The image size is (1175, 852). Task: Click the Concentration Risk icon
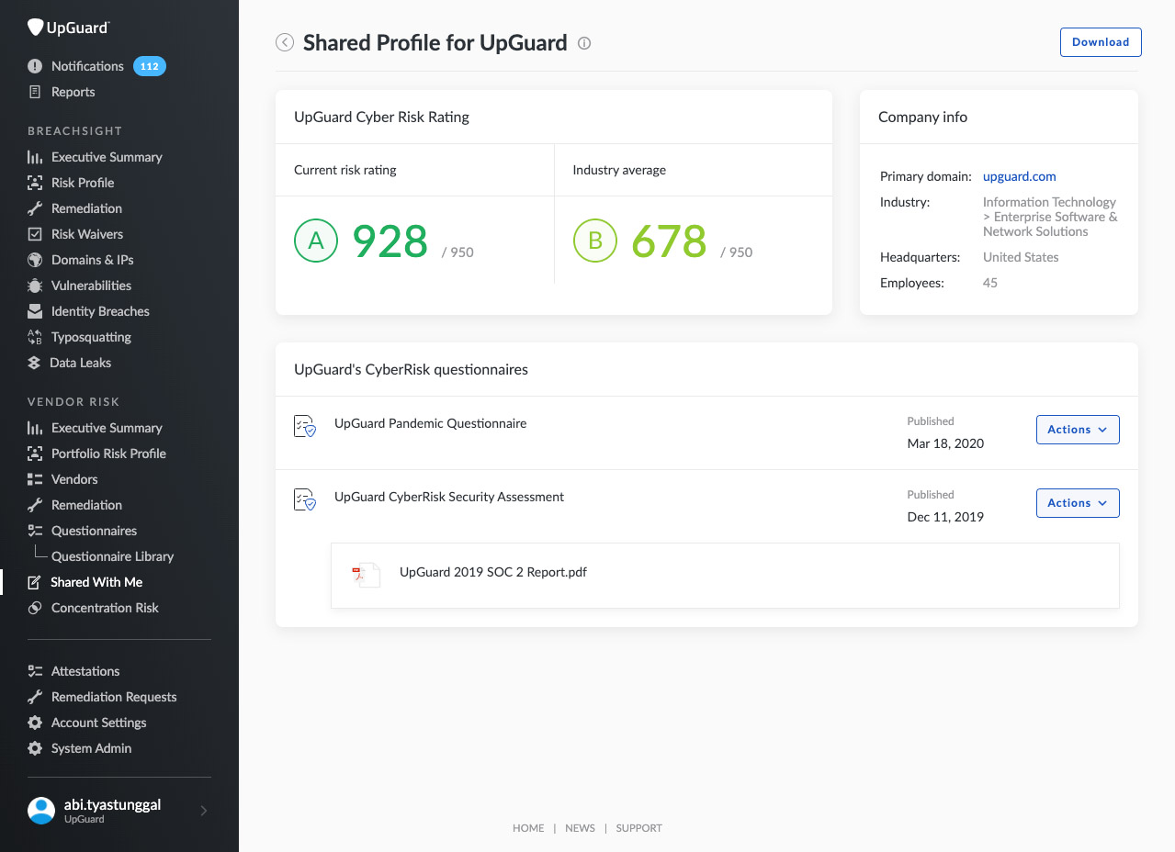pos(35,608)
